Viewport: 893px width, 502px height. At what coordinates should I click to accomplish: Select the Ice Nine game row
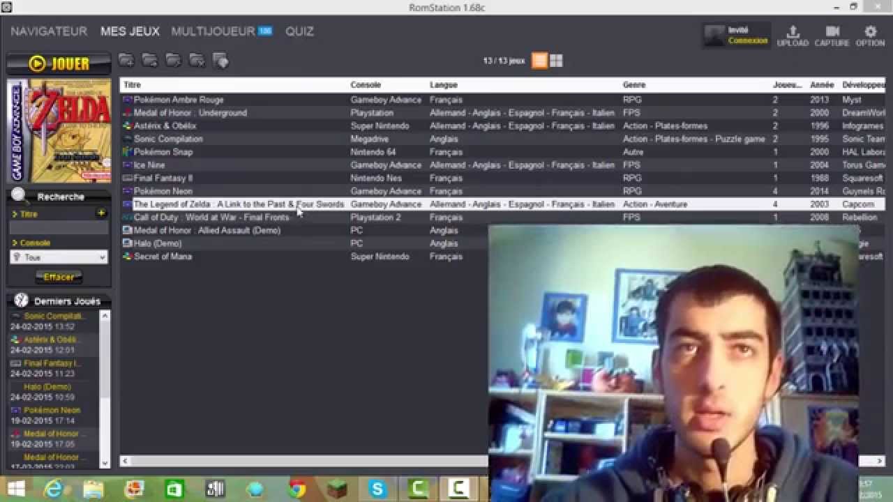pos(502,165)
